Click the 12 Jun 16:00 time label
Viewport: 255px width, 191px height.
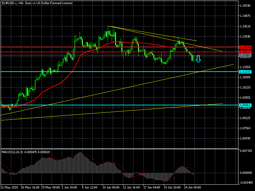pos(131,187)
